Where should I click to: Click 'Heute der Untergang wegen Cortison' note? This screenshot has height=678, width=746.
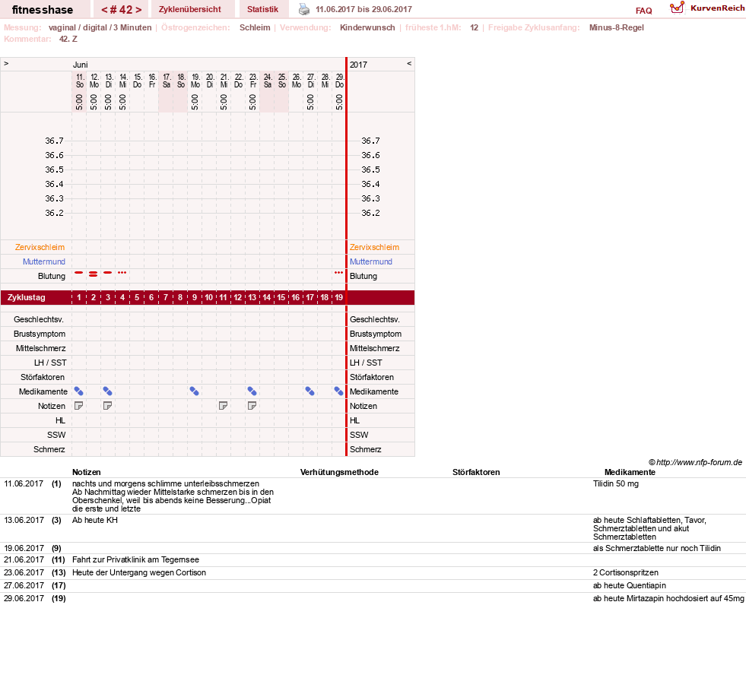point(139,572)
